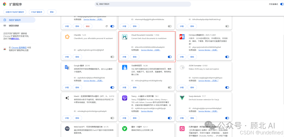The height and width of the screenshot is (137, 284).
Task: Click the puzzle icon beside 我的扩展程序
Action: 5,20
